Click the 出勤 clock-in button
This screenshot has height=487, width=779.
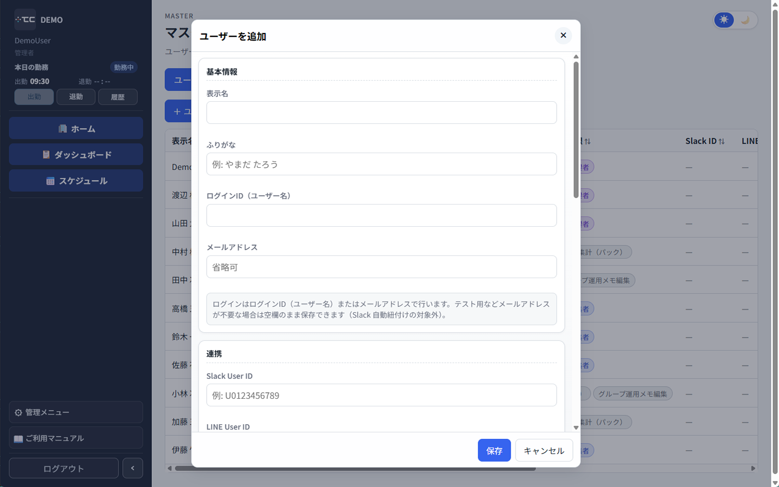click(34, 97)
